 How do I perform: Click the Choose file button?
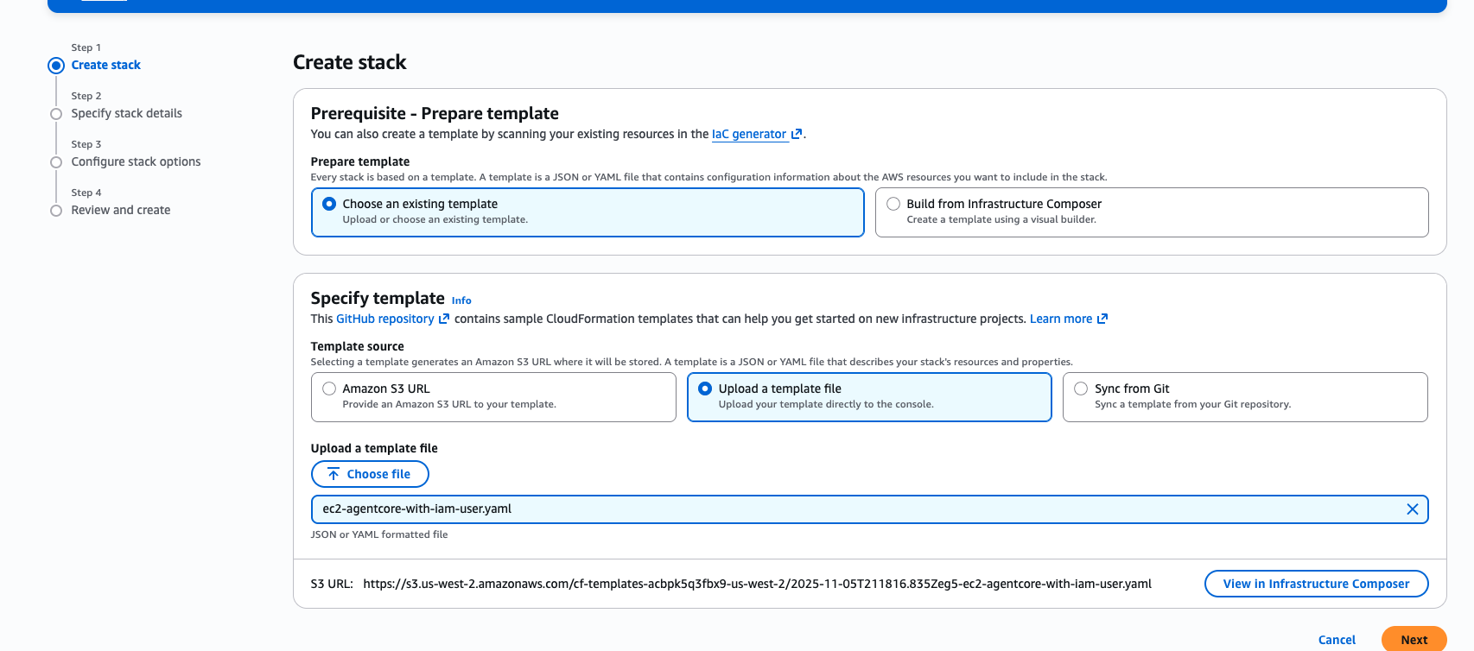click(x=370, y=474)
